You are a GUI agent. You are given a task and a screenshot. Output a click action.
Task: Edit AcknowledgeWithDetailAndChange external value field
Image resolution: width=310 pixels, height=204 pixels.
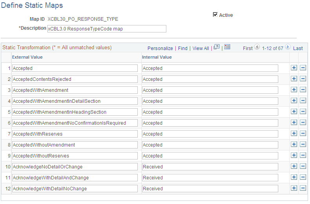[x=75, y=178]
